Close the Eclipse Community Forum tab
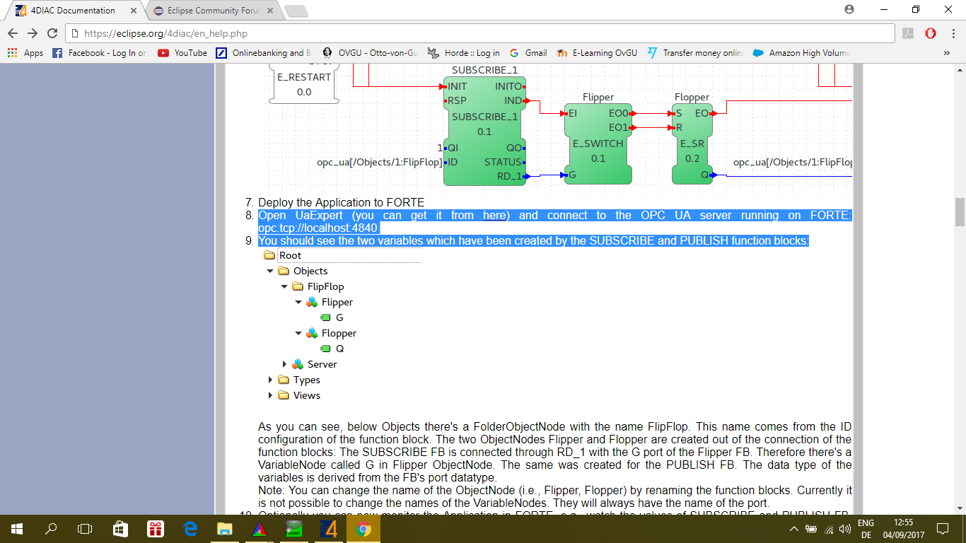Screen dimensions: 966x543 (271, 11)
